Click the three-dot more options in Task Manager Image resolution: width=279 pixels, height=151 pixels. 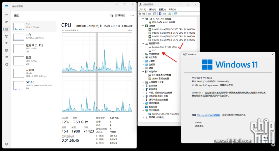point(132,15)
